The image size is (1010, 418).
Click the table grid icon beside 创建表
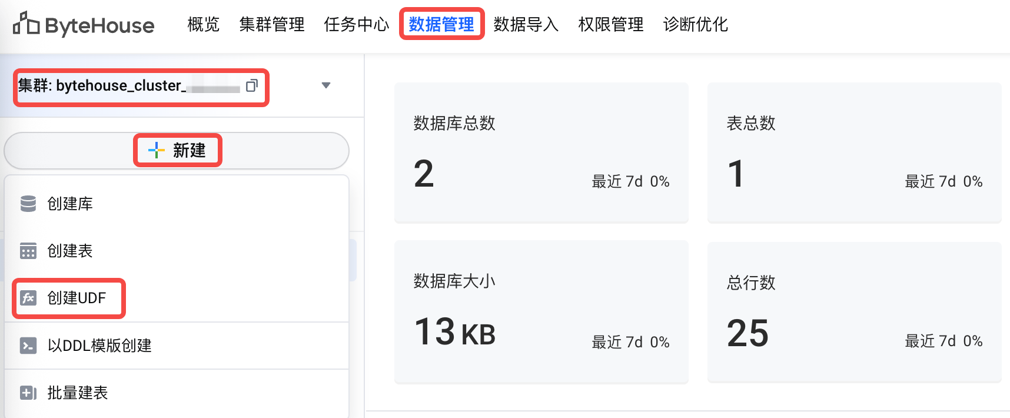pyautogui.click(x=28, y=251)
